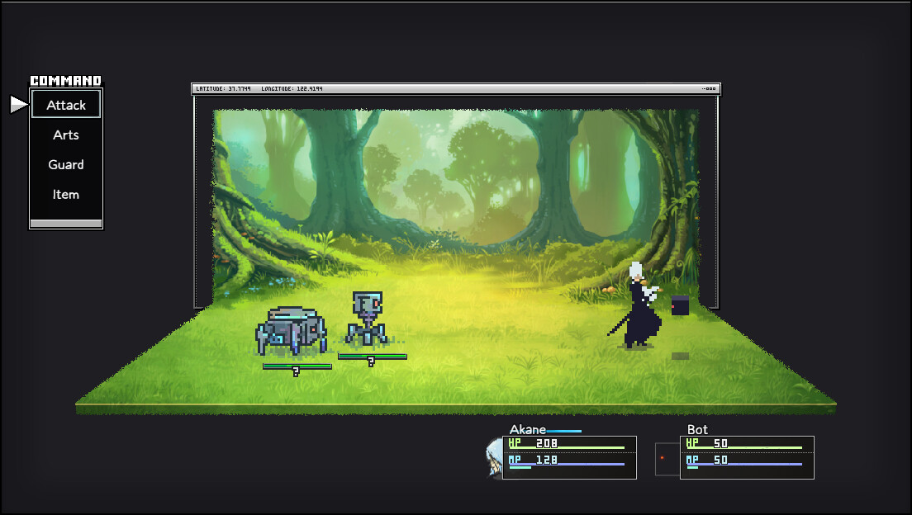
Task: Click the gray bar under command menu
Action: 66,223
